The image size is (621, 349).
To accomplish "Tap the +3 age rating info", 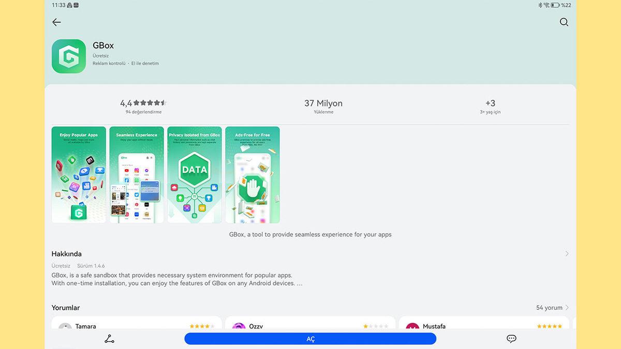I will [490, 106].
